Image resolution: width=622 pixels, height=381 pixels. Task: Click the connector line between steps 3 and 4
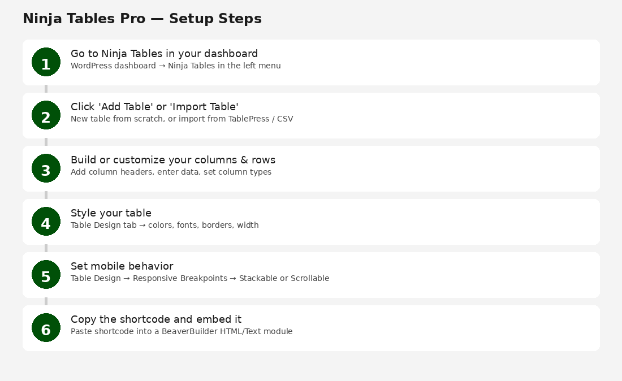(x=46, y=195)
